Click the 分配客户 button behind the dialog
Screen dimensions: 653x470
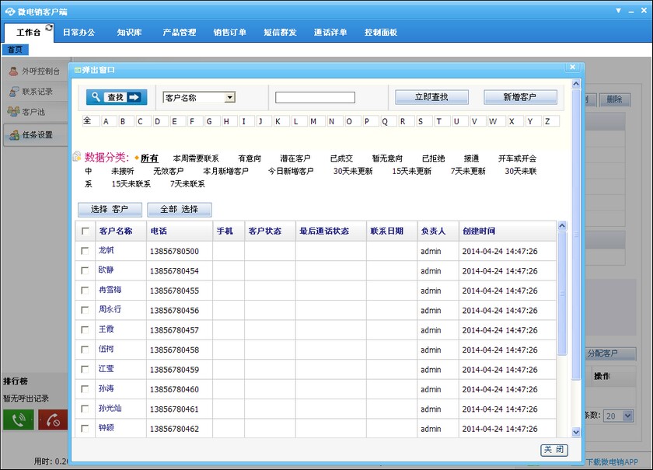[x=609, y=353]
